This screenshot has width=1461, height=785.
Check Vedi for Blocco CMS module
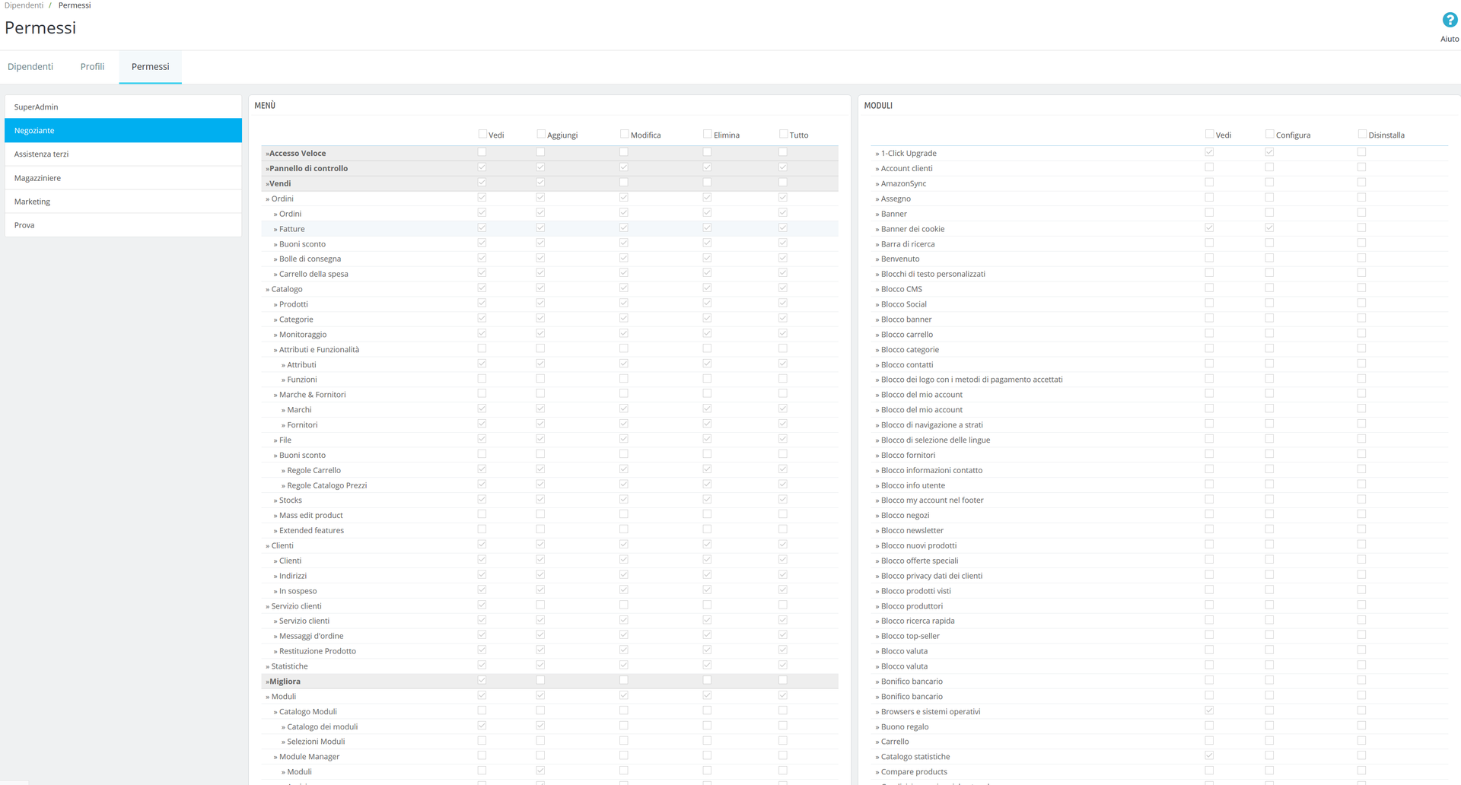pyautogui.click(x=1209, y=288)
